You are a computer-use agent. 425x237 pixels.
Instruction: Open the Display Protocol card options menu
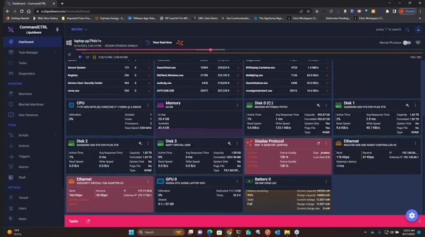(x=326, y=143)
